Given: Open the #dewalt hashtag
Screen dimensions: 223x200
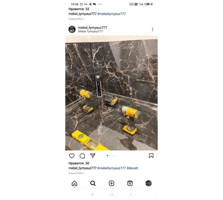Looking at the screenshot, I should [x=133, y=168].
